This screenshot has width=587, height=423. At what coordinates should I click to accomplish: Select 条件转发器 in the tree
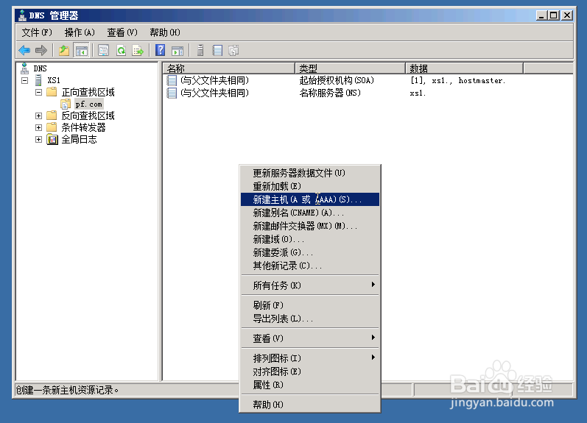[x=83, y=127]
